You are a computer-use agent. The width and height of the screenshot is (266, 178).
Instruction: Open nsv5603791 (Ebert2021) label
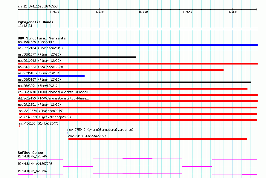point(38,86)
